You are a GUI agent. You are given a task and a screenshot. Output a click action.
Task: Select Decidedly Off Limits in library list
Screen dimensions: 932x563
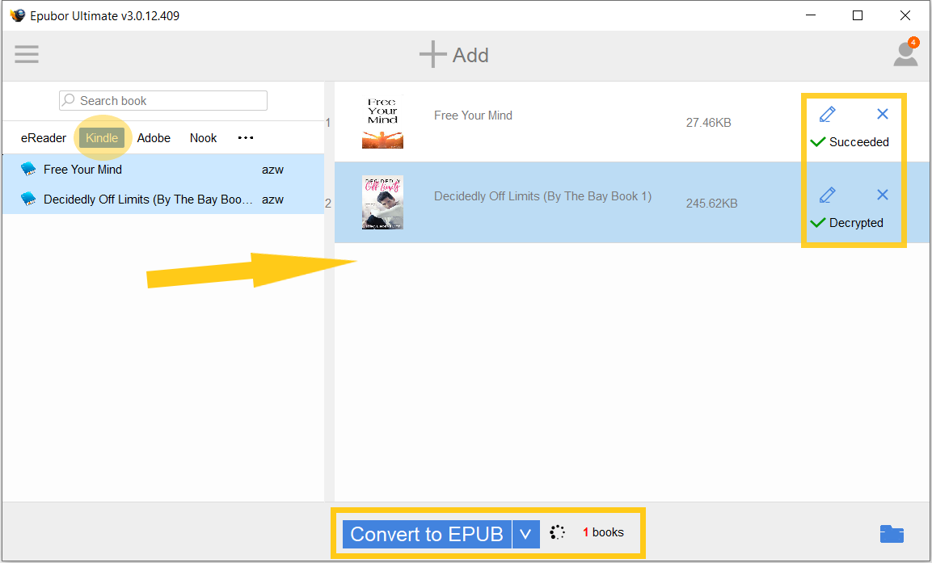coord(162,199)
